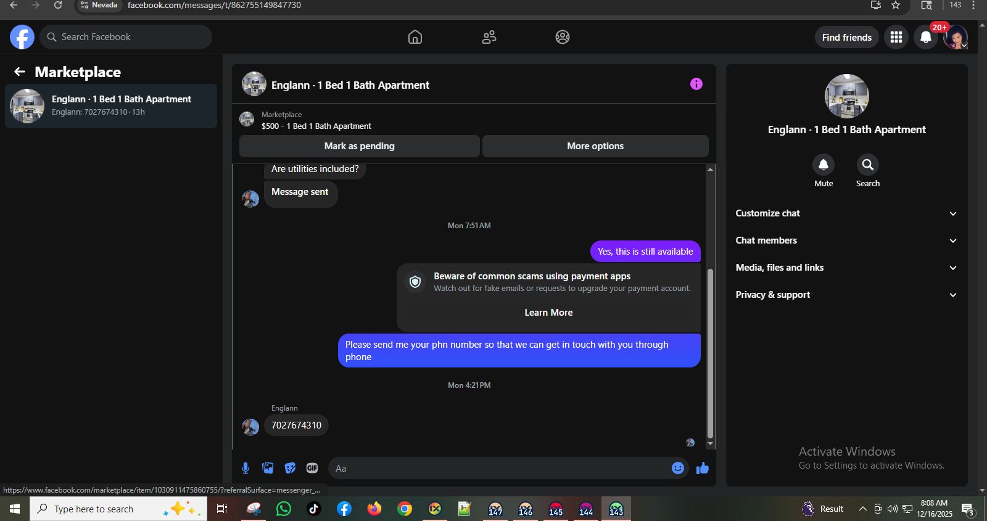Open the Friends icon in top navigation
The height and width of the screenshot is (521, 987).
(489, 37)
